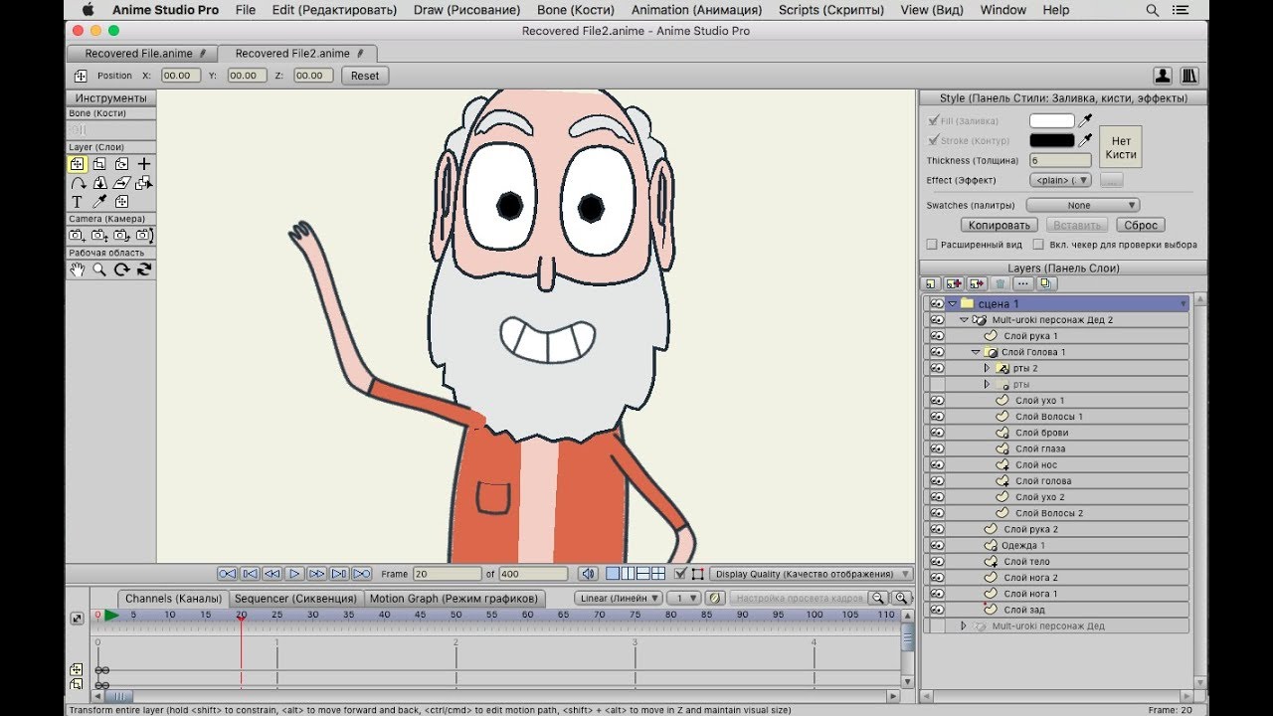Screen dimensions: 1273x716
Task: Hide the Слой рука 1 layer
Action: 936,336
